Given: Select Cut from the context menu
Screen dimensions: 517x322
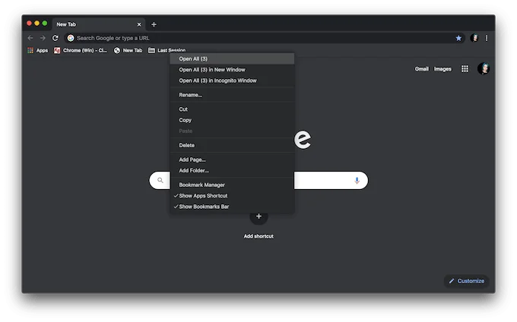Looking at the screenshot, I should coord(232,109).
